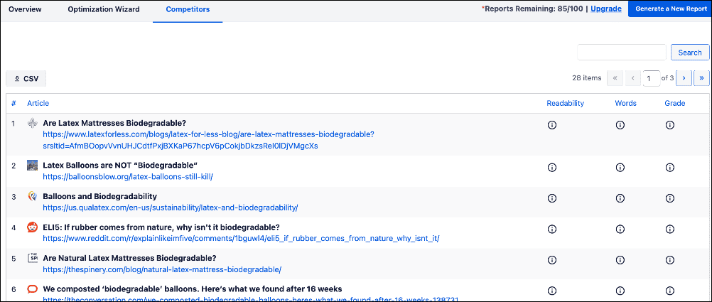712x302 pixels.
Task: Click the Reddit favicon in row 4
Action: (32, 227)
